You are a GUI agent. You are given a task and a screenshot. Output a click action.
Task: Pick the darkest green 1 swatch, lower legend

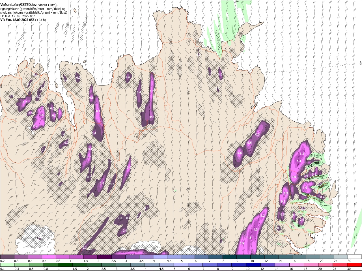tap(65, 265)
